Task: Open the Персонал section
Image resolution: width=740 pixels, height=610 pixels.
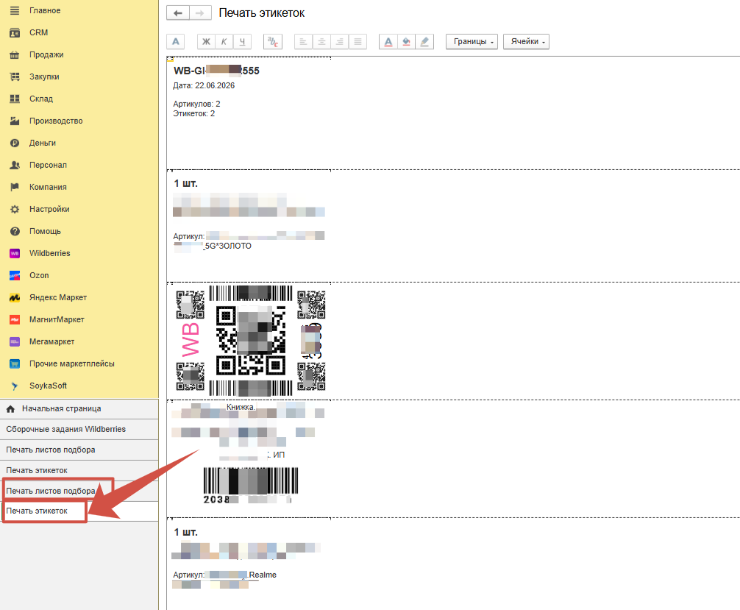Action: tap(79, 165)
